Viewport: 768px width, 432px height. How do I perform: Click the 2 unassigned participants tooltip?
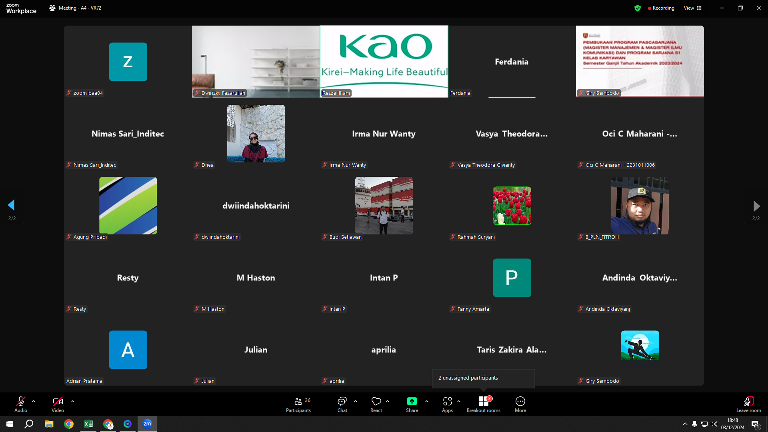pyautogui.click(x=483, y=378)
